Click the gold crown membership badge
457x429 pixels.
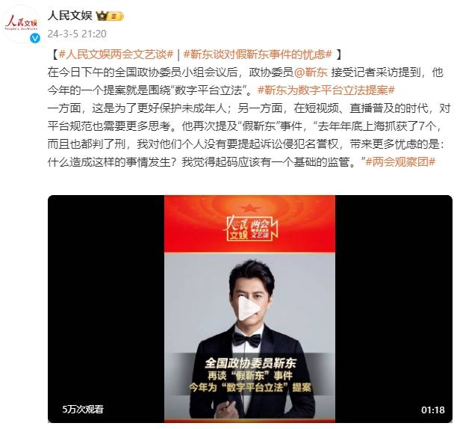110,16
